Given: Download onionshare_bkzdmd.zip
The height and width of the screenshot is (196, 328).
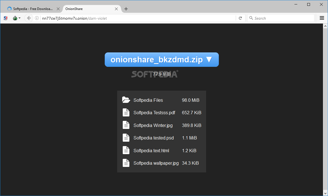Looking at the screenshot, I should (x=162, y=60).
